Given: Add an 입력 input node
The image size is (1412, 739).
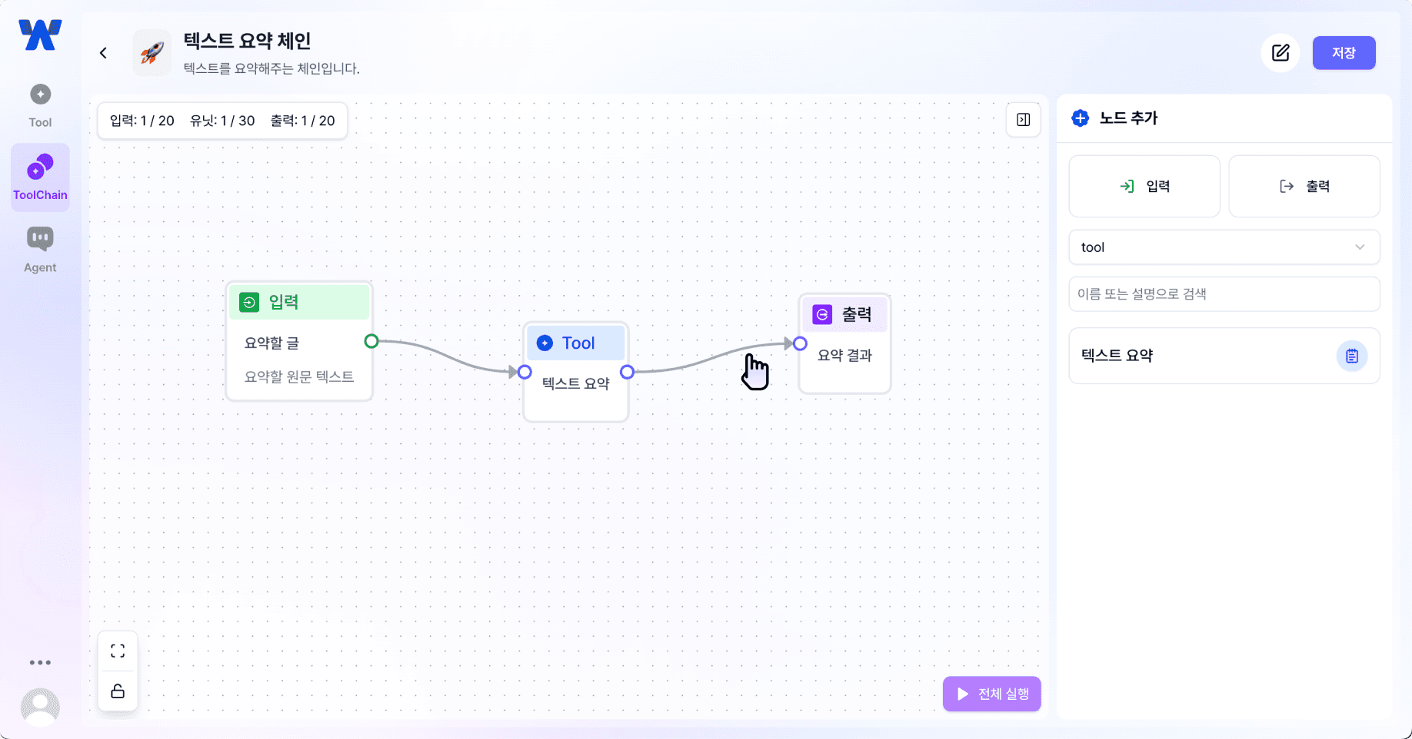Looking at the screenshot, I should click(x=1144, y=187).
